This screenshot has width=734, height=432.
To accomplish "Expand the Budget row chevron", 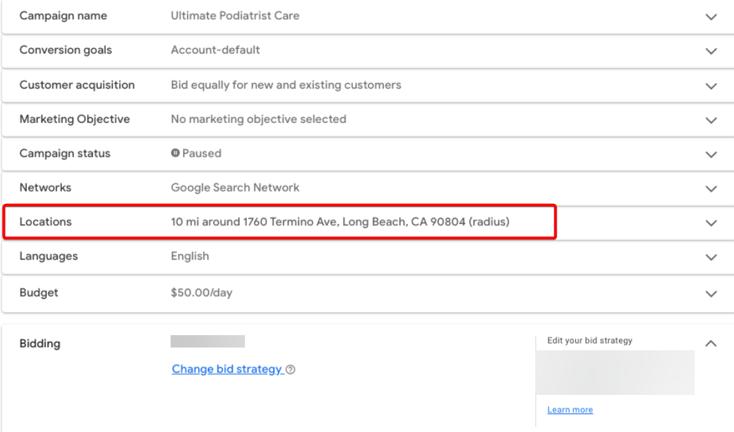I will 711,293.
